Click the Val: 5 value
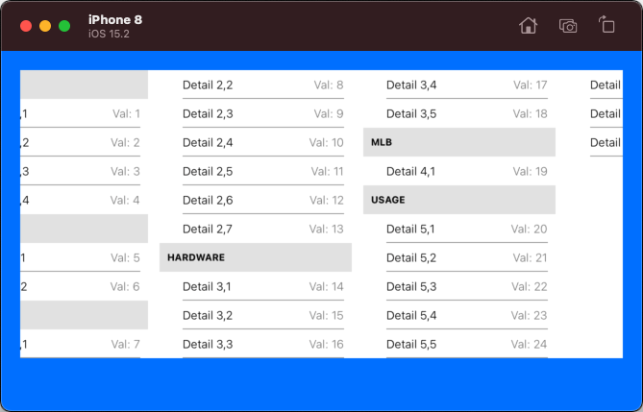Screen dimensions: 643x412 125,257
